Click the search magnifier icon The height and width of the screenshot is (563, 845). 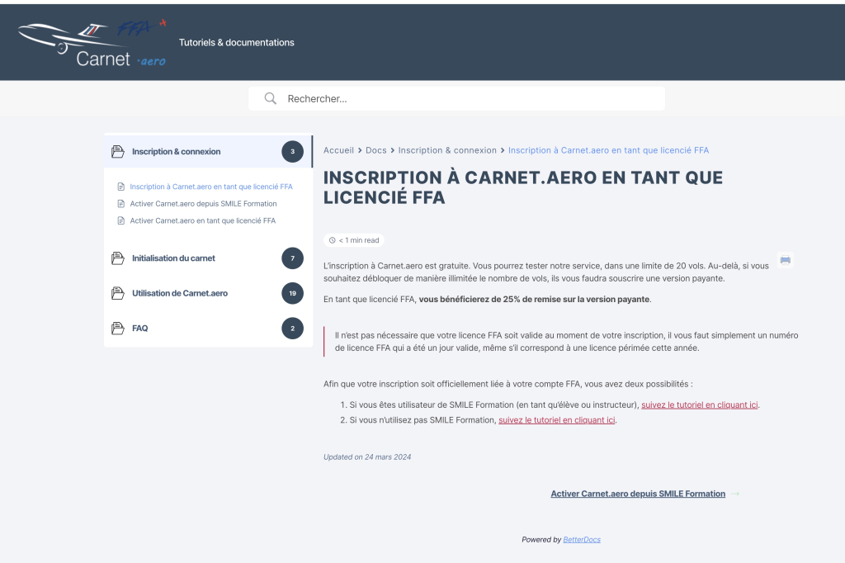point(270,99)
